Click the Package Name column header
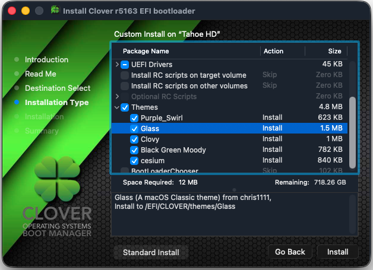 [146, 51]
